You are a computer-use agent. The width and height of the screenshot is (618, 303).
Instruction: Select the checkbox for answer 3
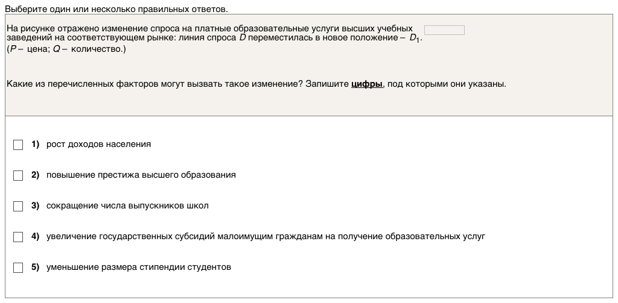(x=18, y=206)
